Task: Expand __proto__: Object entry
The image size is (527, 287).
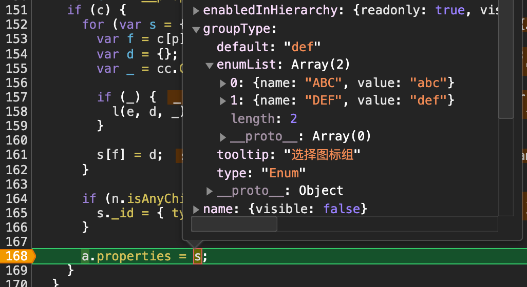Action: pyautogui.click(x=210, y=191)
